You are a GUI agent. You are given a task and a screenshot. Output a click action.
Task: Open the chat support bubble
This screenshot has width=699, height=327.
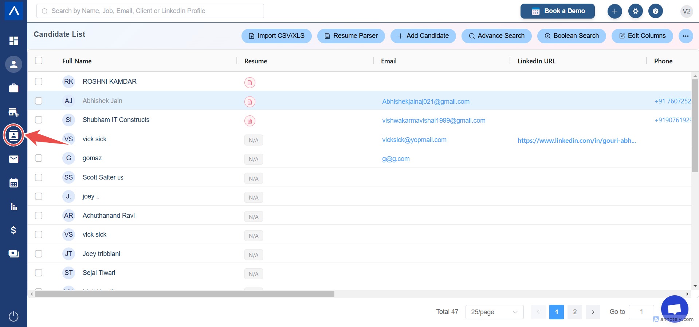point(675,309)
